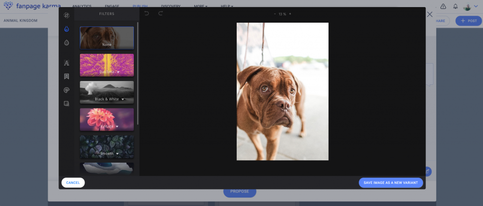Viewport: 483px width, 206px height.
Task: Open the notifications bell icon
Action: (x=455, y=7)
